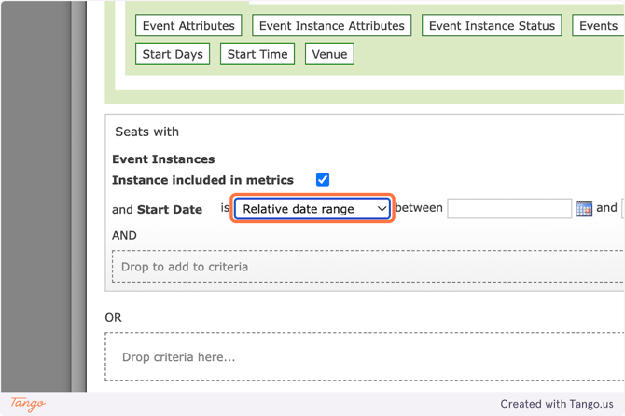This screenshot has width=625, height=416.
Task: Choose the Start Time criteria tag
Action: (257, 54)
